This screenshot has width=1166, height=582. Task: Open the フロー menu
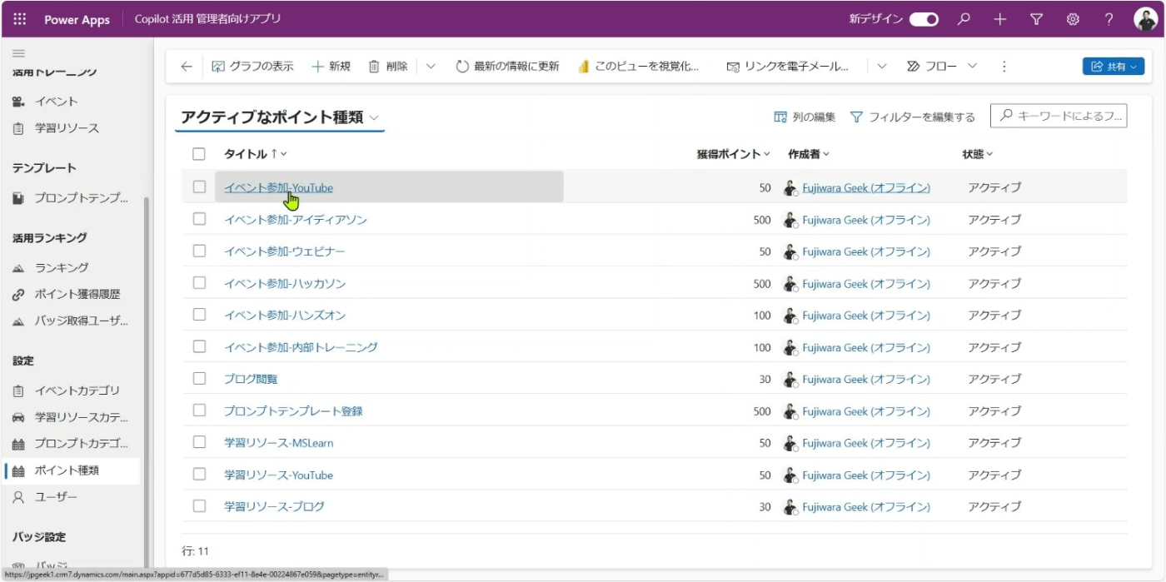tap(941, 67)
